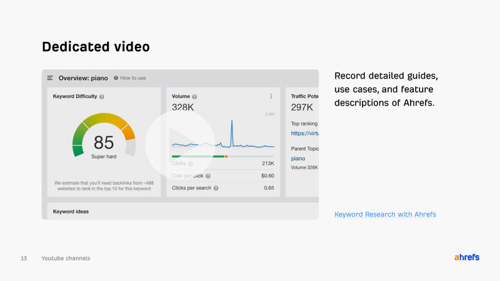The width and height of the screenshot is (500, 281).
Task: Click the Youtube channels footer text
Action: point(66,259)
